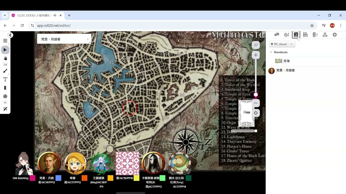Open the d20 dice rolling tool
Screen dimensions: 346x194
click(x=5, y=96)
